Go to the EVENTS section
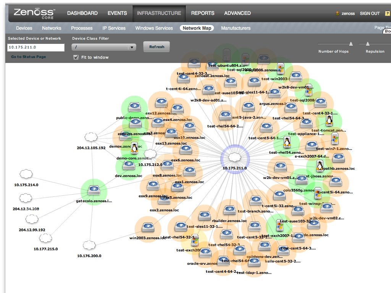The image size is (391, 293). tap(117, 13)
